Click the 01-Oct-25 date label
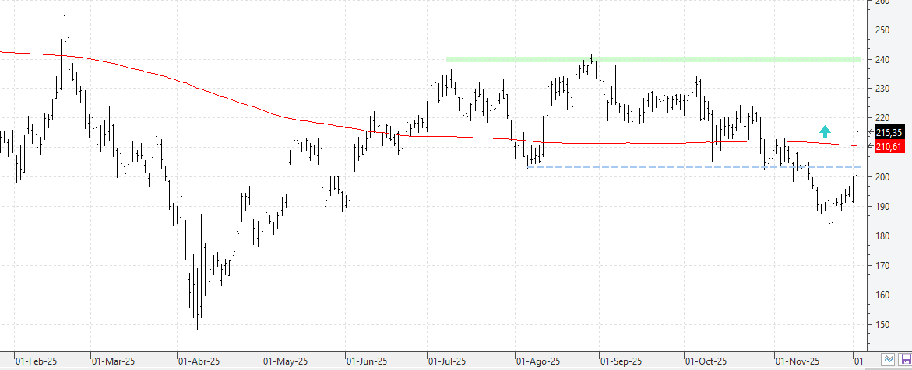 click(x=706, y=361)
